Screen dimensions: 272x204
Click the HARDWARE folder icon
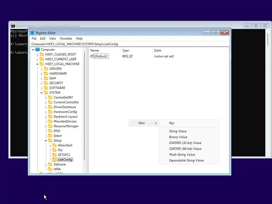[x=46, y=74]
